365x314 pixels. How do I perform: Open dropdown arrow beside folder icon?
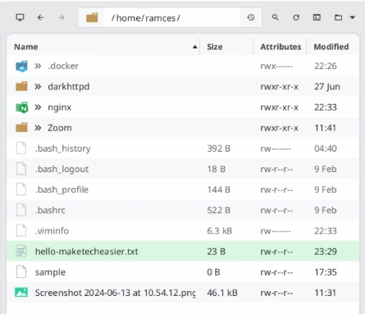353,18
